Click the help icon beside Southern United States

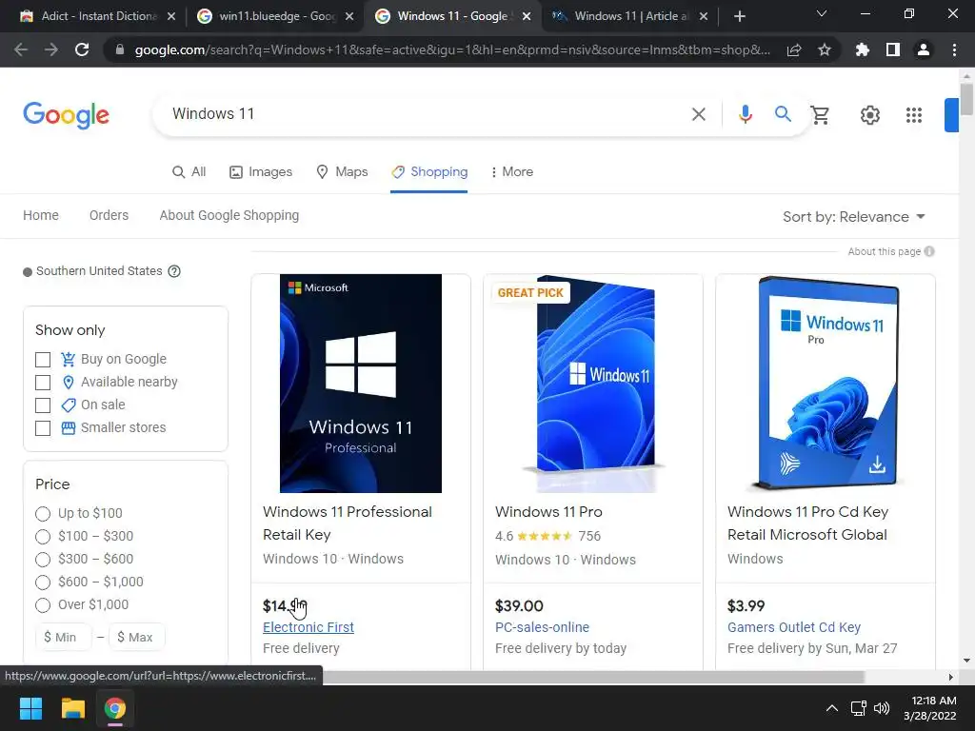[x=174, y=271]
